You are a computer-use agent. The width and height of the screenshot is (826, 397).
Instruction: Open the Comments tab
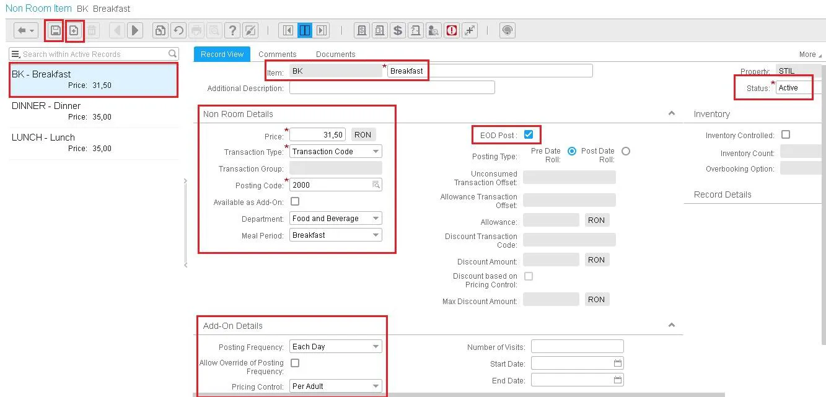pos(278,54)
